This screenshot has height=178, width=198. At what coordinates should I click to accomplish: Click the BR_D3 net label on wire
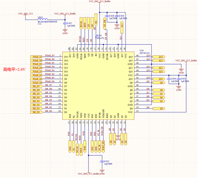coord(49,100)
